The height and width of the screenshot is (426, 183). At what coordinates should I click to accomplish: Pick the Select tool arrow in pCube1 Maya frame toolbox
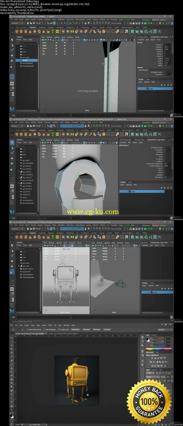coord(12,40)
